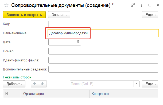The width and height of the screenshot is (163, 105).
Task: Click the Дополнительные сведения field
Action: tap(103, 69)
